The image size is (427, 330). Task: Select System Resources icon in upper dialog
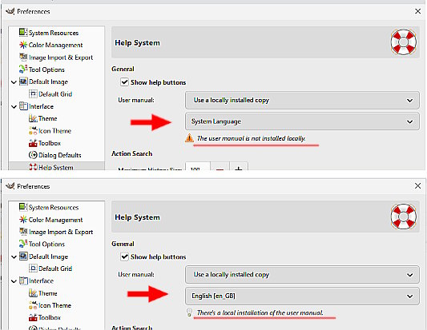click(23, 32)
